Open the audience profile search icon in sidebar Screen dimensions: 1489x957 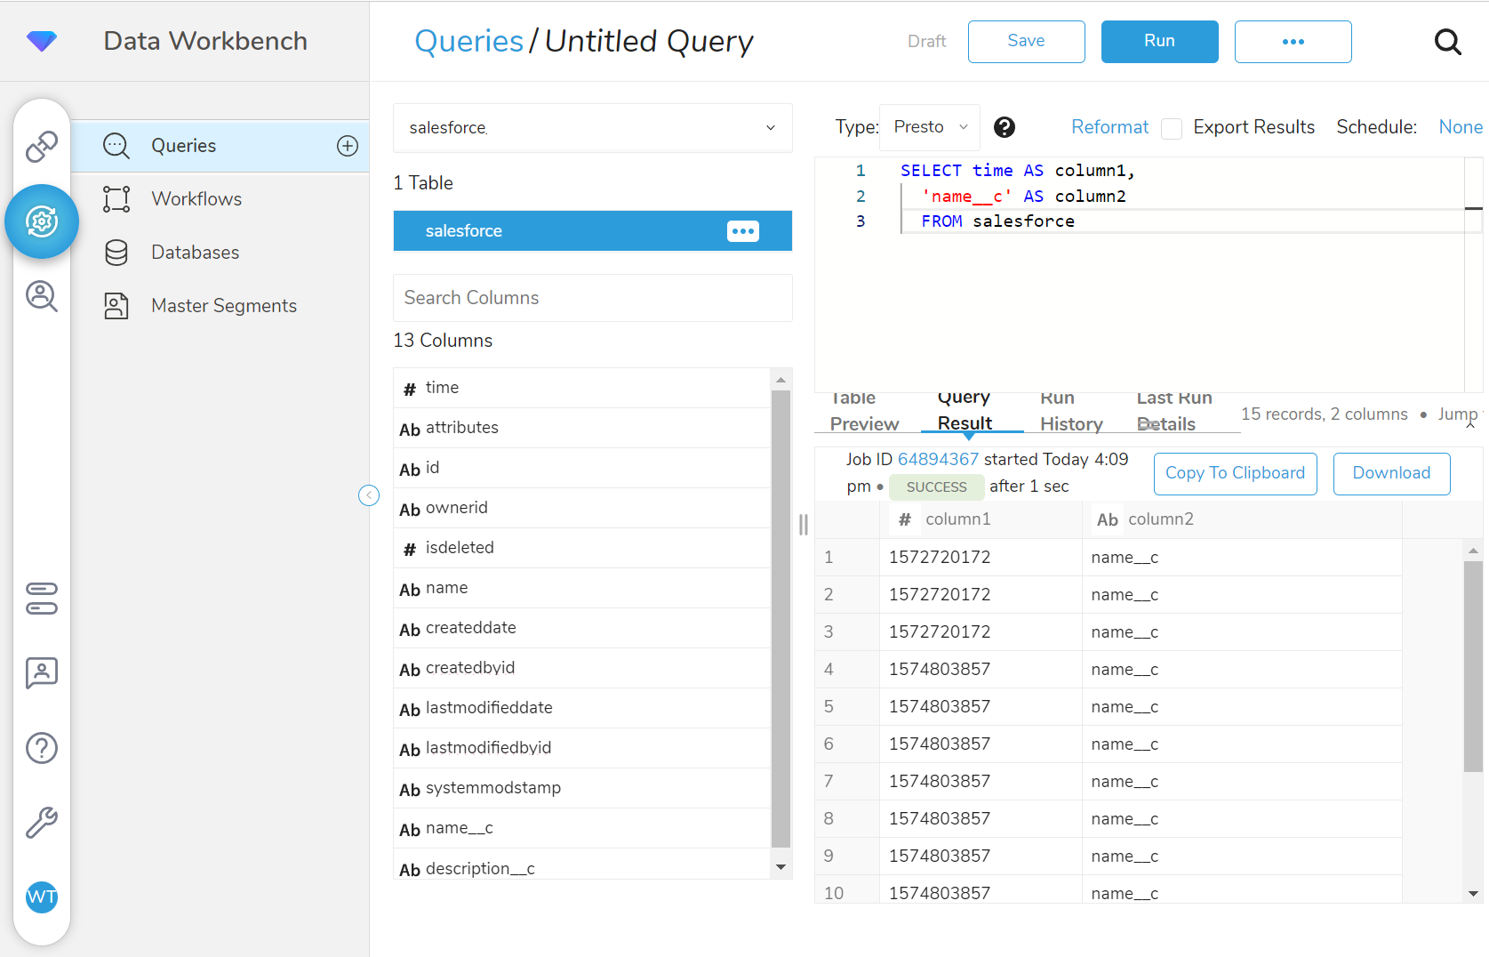point(42,295)
